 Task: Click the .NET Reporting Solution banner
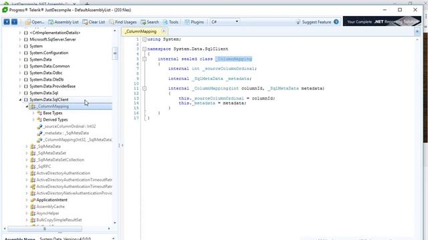tap(382, 21)
